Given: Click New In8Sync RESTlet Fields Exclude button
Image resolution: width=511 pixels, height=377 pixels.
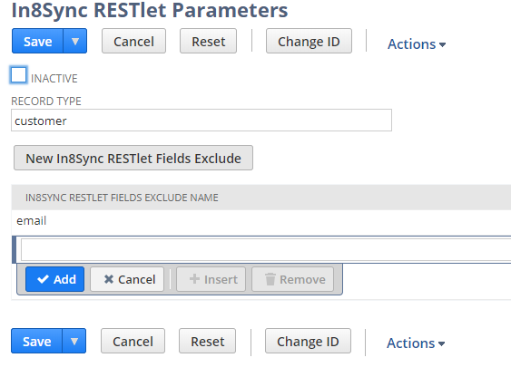Looking at the screenshot, I should click(133, 158).
